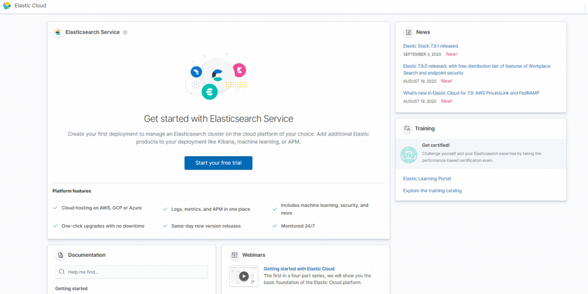Click the checkmark beside Logs, metrics, and APM

tap(165, 209)
